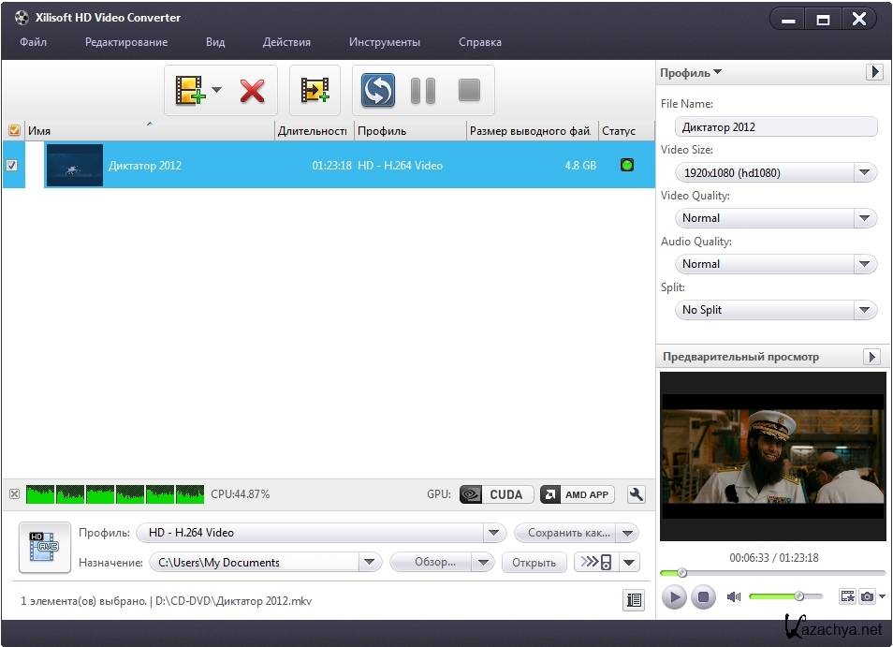Open settings with the wrench icon

click(637, 494)
